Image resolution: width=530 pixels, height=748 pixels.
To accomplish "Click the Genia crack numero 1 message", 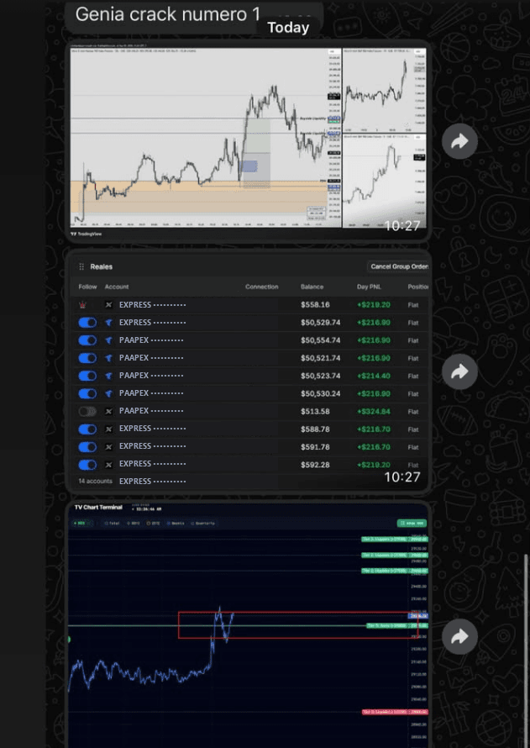I will tap(168, 14).
